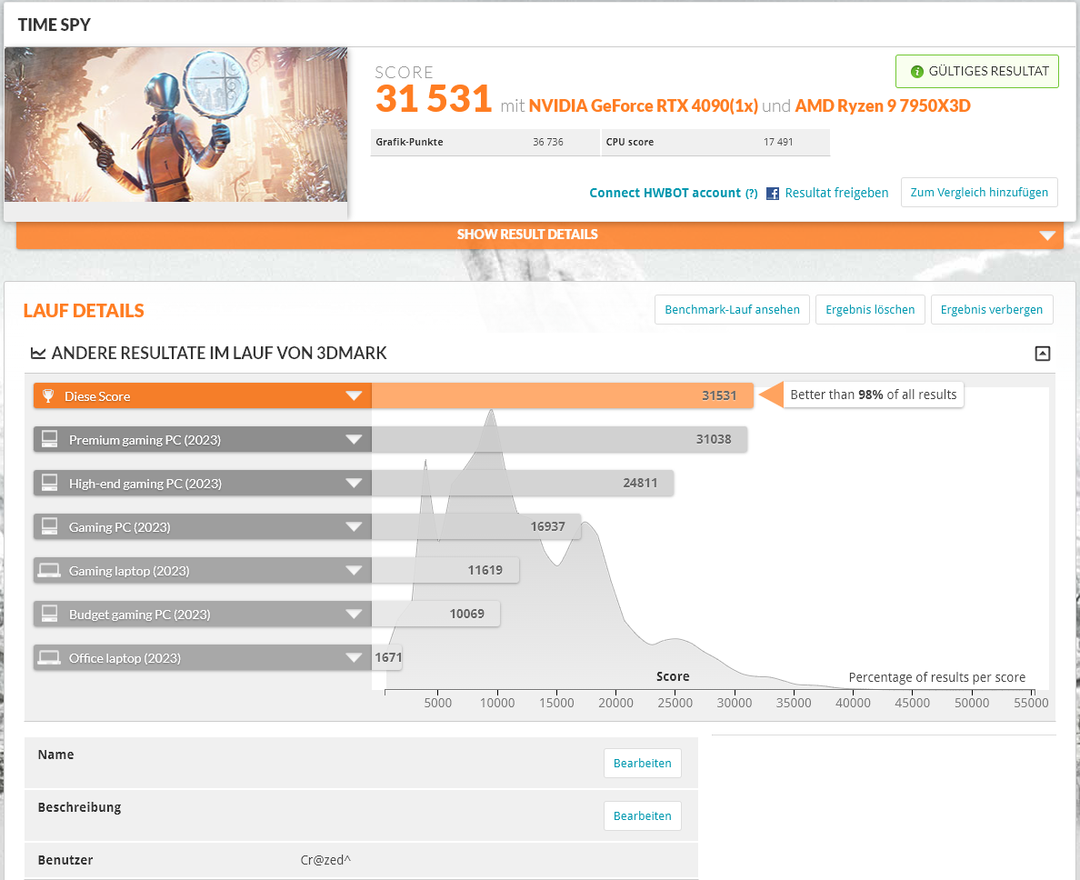Click the laptop icon for Gaming laptop (2023)
Viewport: 1080px width, 880px height.
(x=49, y=570)
